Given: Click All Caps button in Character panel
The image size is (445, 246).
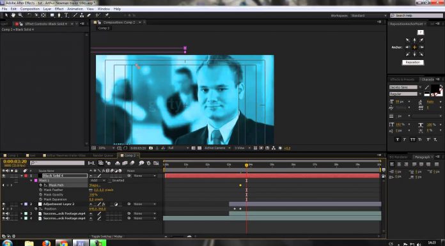Looking at the screenshot, I should [412, 139].
